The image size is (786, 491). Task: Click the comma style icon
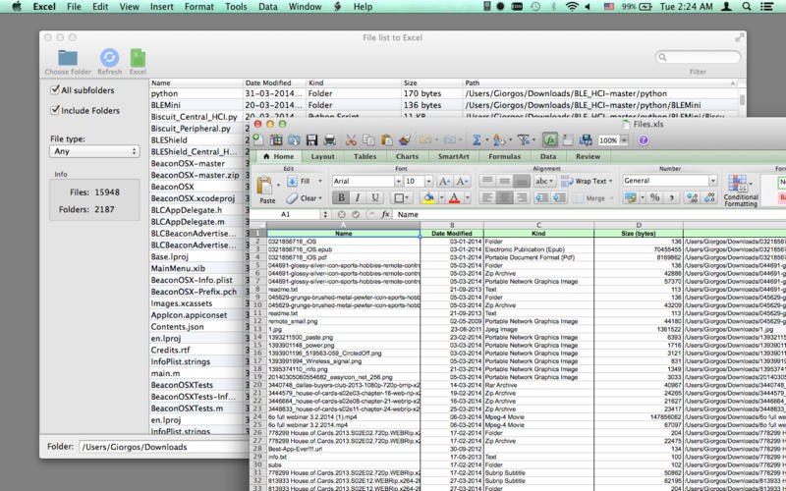coord(671,198)
